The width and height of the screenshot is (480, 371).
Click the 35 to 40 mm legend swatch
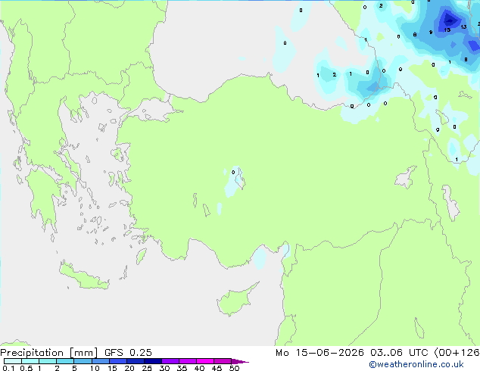click(x=187, y=361)
